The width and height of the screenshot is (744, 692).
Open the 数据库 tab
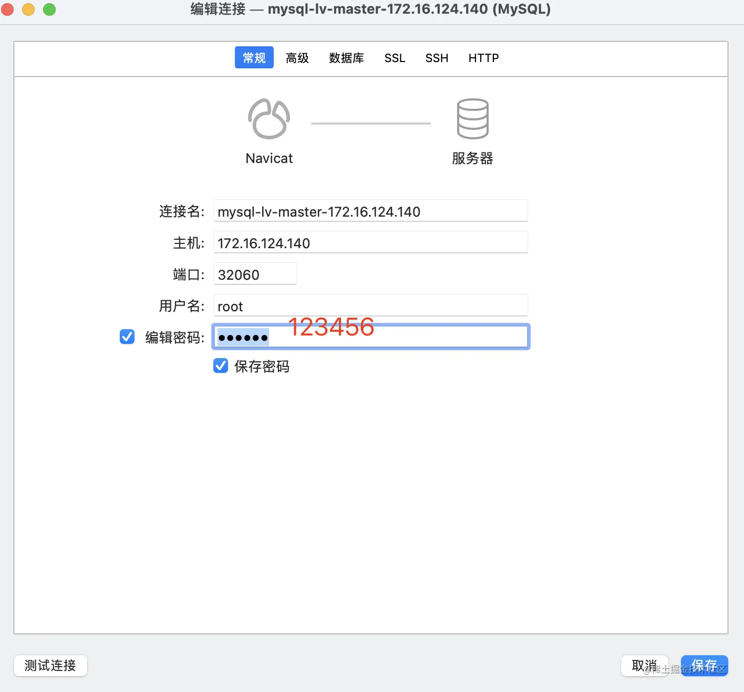coord(347,58)
